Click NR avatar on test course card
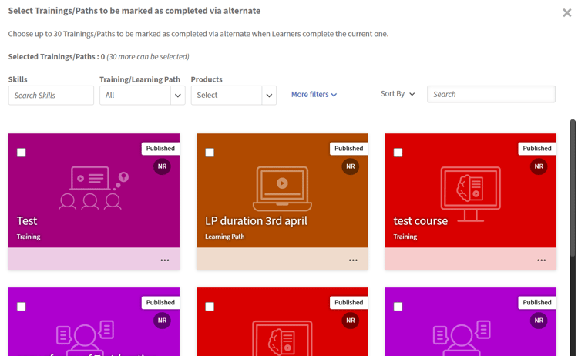 coord(539,166)
